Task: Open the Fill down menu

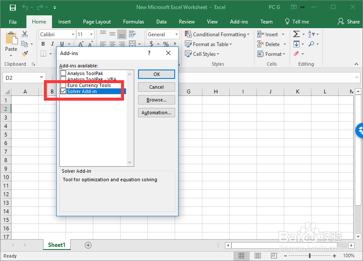Action: pos(299,44)
